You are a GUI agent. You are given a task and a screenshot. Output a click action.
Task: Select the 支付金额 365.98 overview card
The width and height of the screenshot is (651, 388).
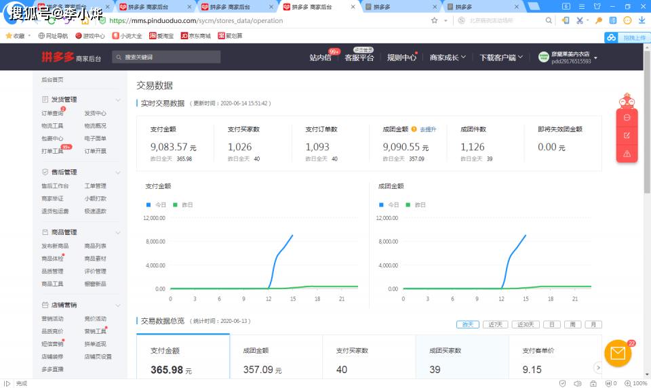pos(183,356)
